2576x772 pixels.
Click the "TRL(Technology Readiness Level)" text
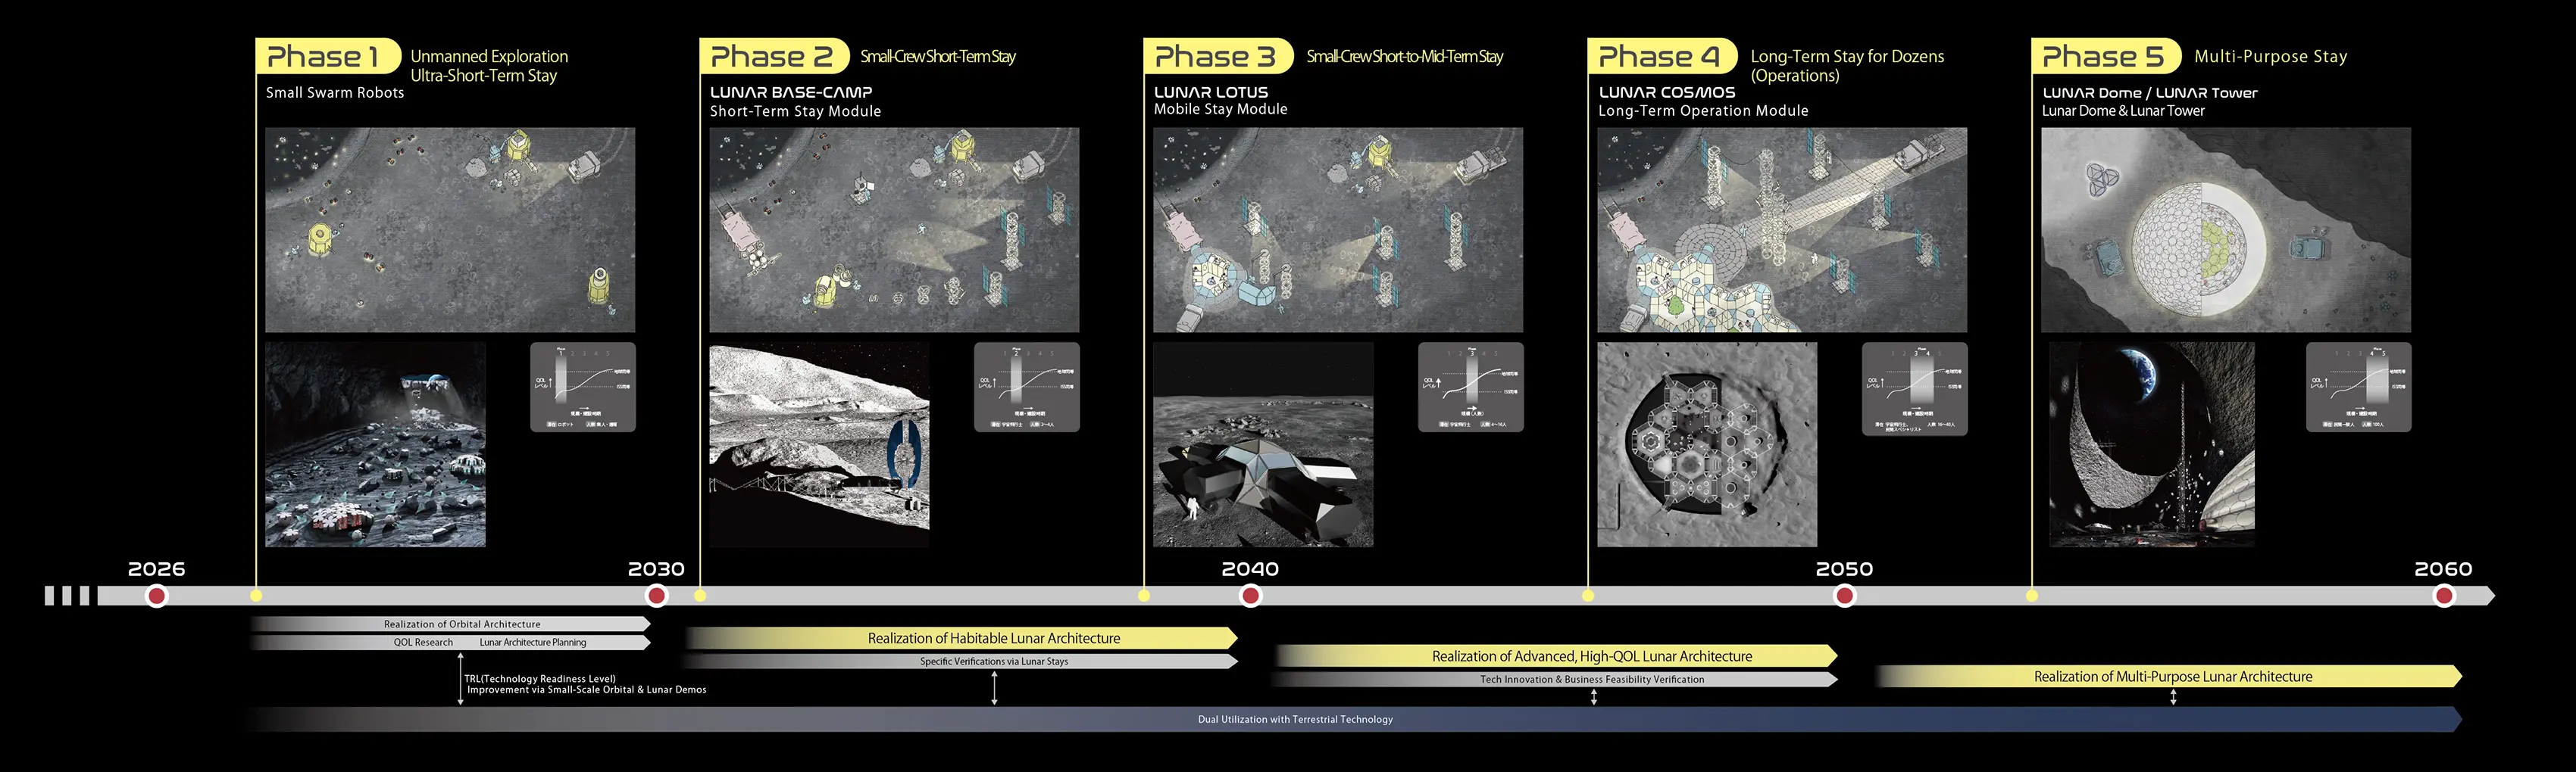(x=540, y=679)
